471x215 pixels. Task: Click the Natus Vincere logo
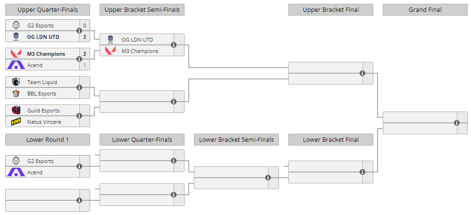[16, 122]
